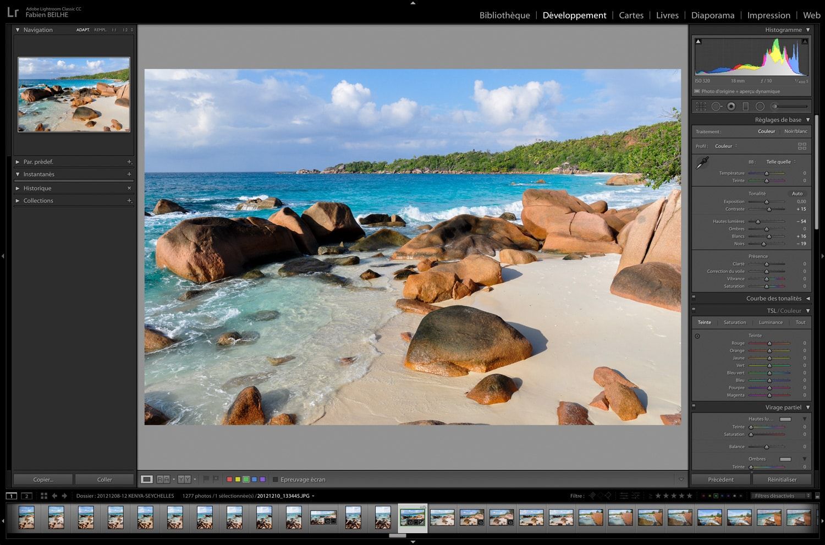Pick the white balance eyedropper
Image resolution: width=825 pixels, height=545 pixels.
pyautogui.click(x=702, y=163)
